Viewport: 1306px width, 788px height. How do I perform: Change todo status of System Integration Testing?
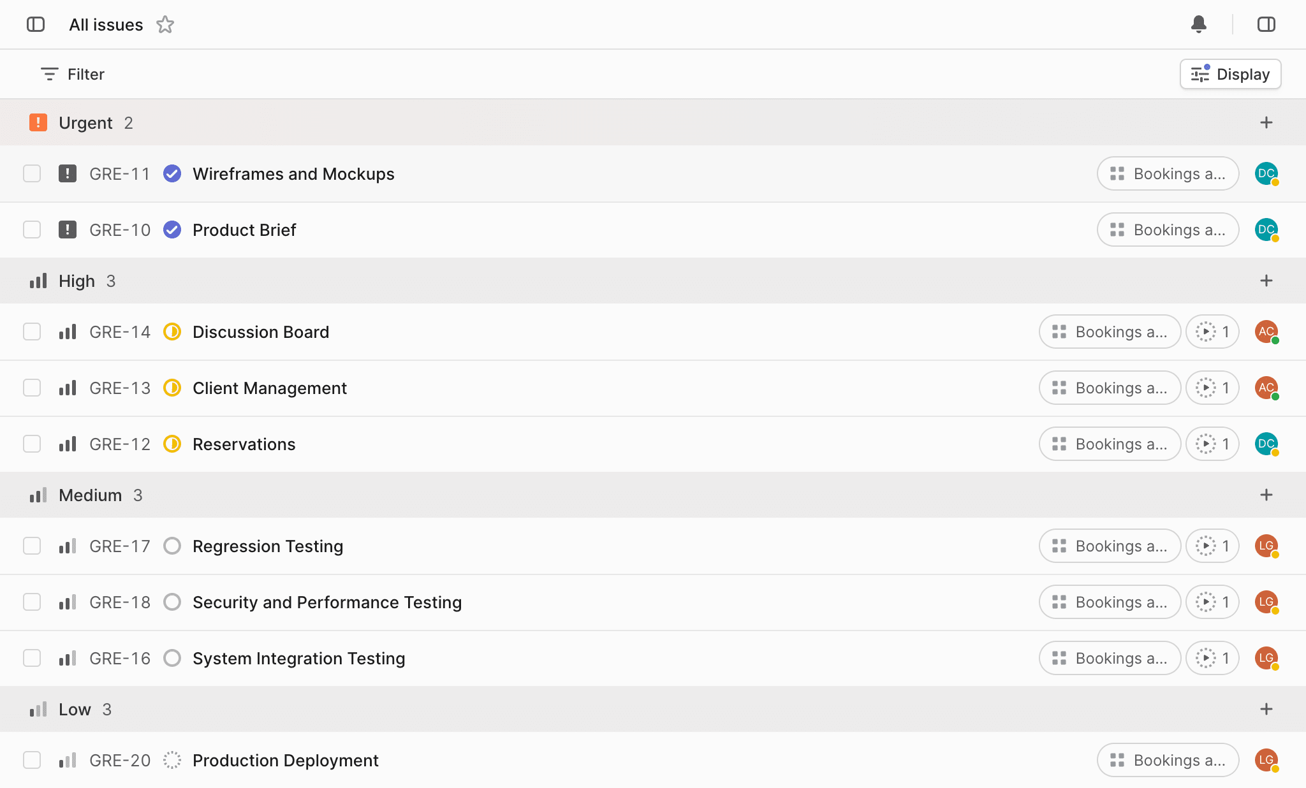point(172,658)
